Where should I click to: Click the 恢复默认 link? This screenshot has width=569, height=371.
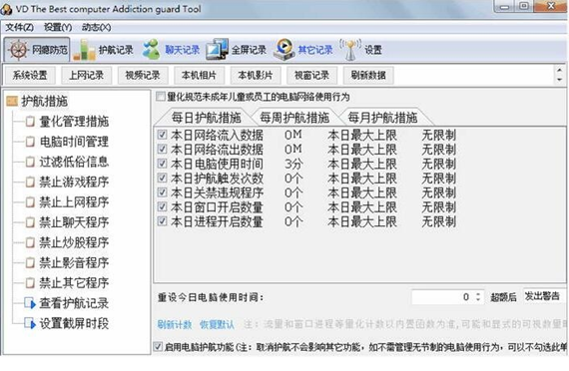click(x=217, y=324)
